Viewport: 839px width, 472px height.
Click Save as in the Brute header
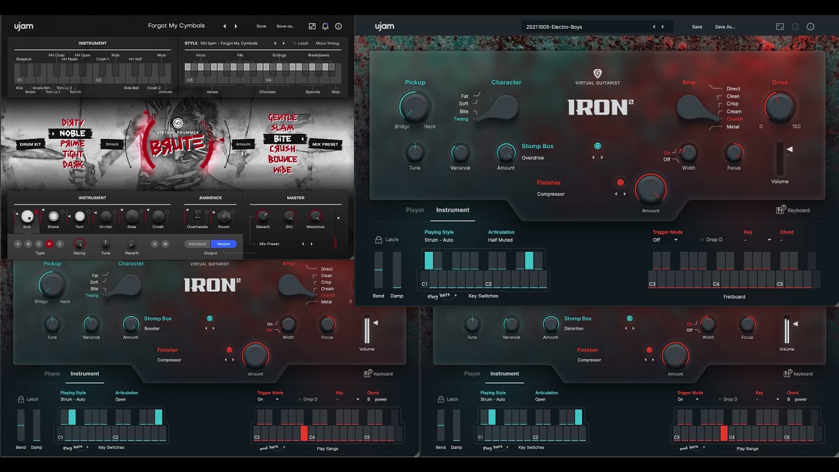[x=285, y=26]
